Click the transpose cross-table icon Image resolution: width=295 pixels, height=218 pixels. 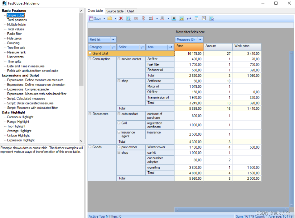coord(128,18)
